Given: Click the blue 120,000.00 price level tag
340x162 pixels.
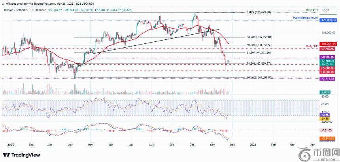Looking at the screenshot, I should [329, 20].
